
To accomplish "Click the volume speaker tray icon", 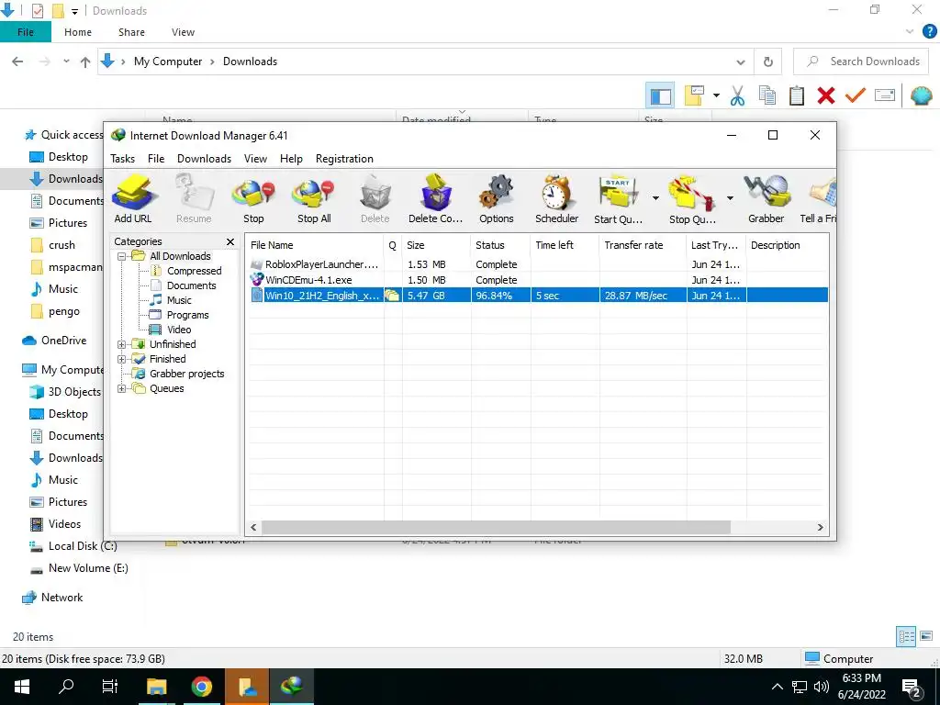I will (x=821, y=687).
